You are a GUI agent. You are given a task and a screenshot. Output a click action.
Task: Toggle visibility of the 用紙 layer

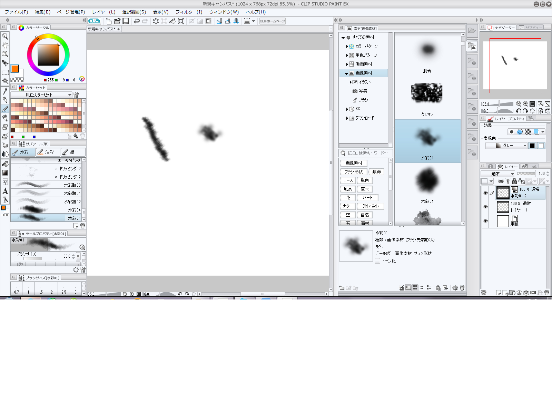point(485,221)
